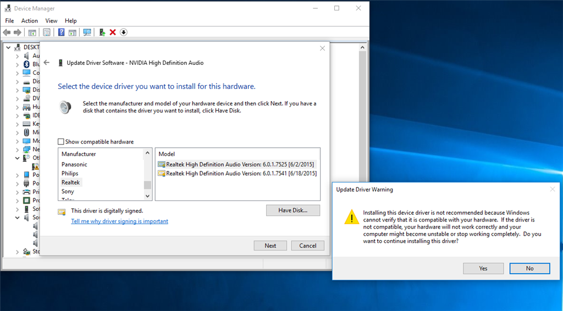Select the DVD drive icon in the device tree
The height and width of the screenshot is (311, 563).
point(26,98)
